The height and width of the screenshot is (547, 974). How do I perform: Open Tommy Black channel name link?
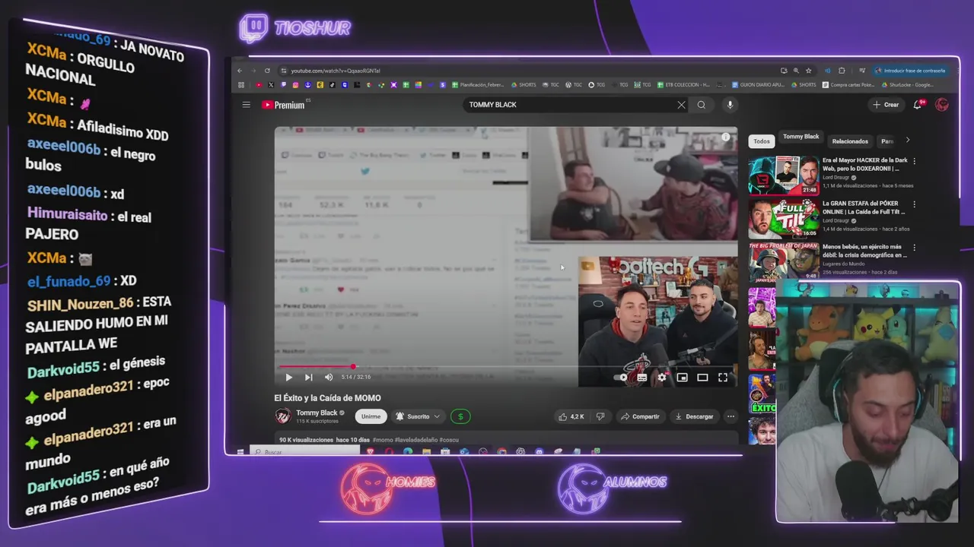317,413
